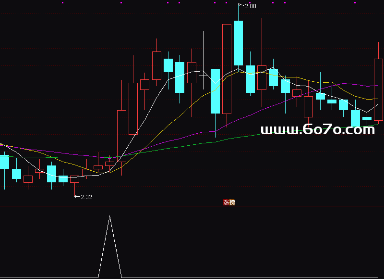
Task: Select the white doji cross candle with the long wick
Action: coord(204,75)
